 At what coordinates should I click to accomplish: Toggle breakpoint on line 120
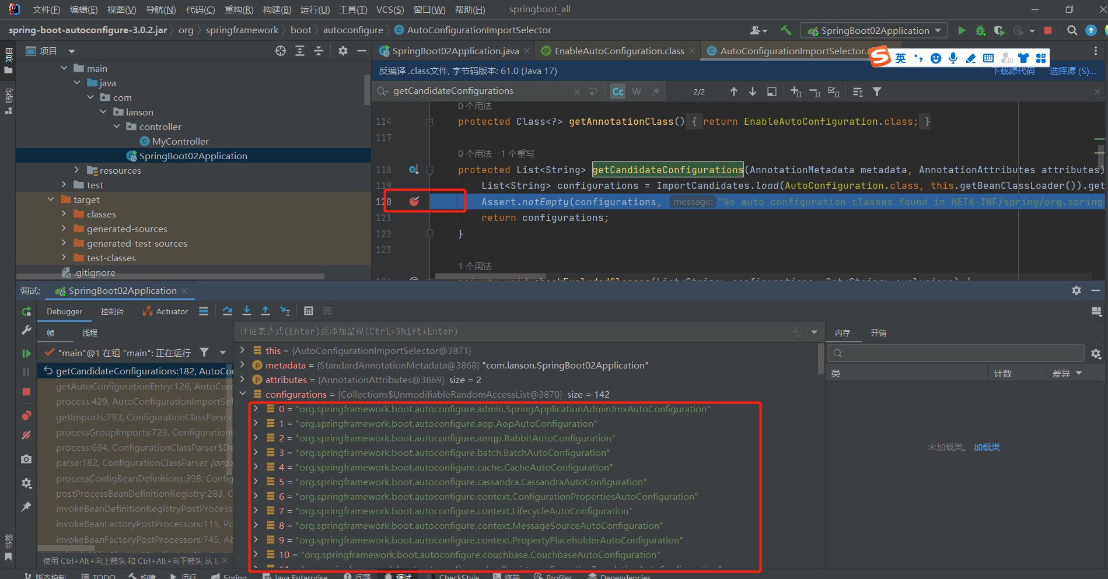pos(414,201)
